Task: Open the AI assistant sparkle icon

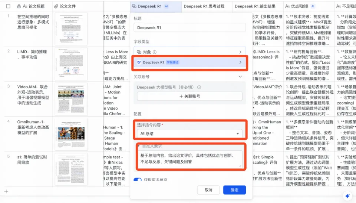Action: (x=347, y=196)
